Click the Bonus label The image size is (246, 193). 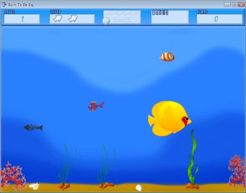[160, 12]
